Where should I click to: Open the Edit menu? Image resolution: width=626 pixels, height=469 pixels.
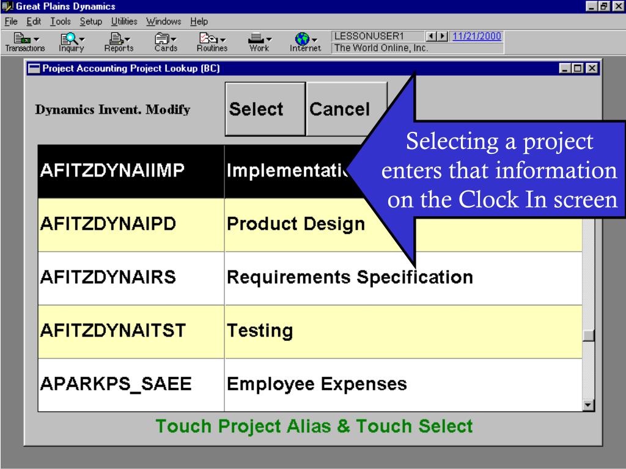pos(34,21)
